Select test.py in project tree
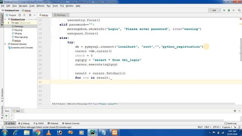Viewport: 242px width, 136px height. 17,40
